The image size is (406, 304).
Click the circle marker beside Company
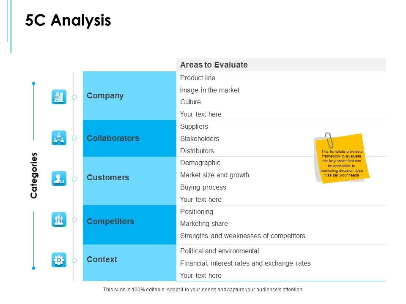(x=74, y=98)
